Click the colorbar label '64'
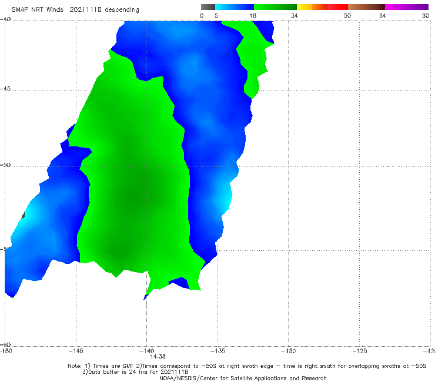This screenshot has width=435, height=382. [x=383, y=16]
